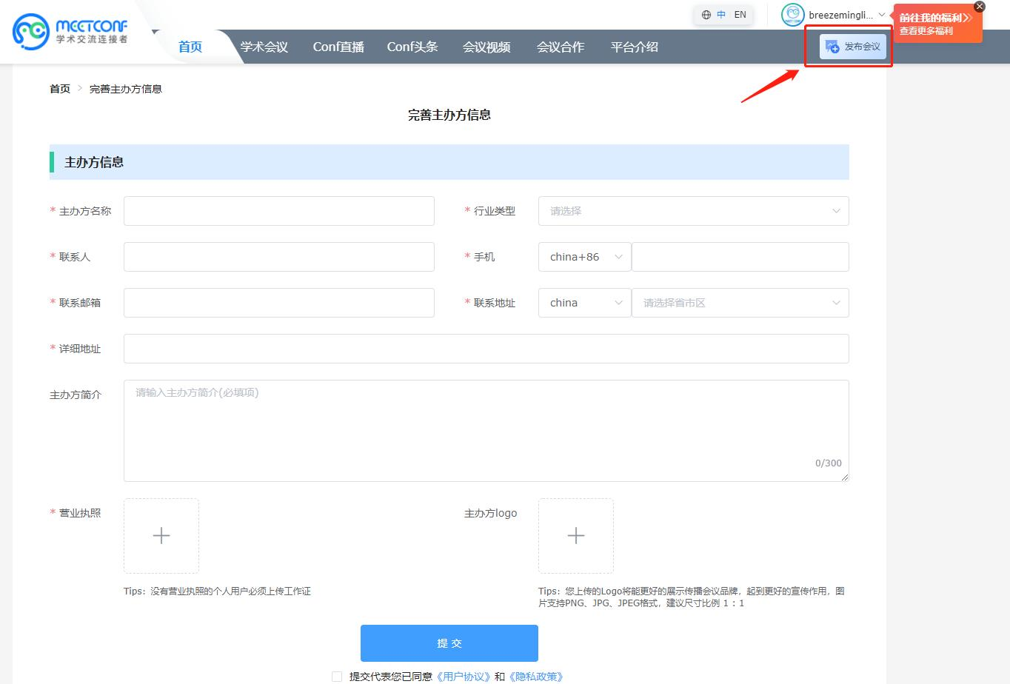1010x684 pixels.
Task: Click the blue 提交 submit button
Action: (x=449, y=643)
